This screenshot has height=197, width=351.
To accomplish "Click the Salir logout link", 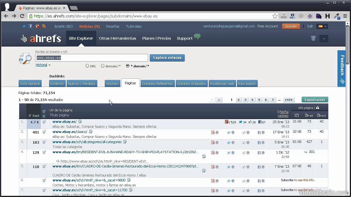I will coord(310,26).
